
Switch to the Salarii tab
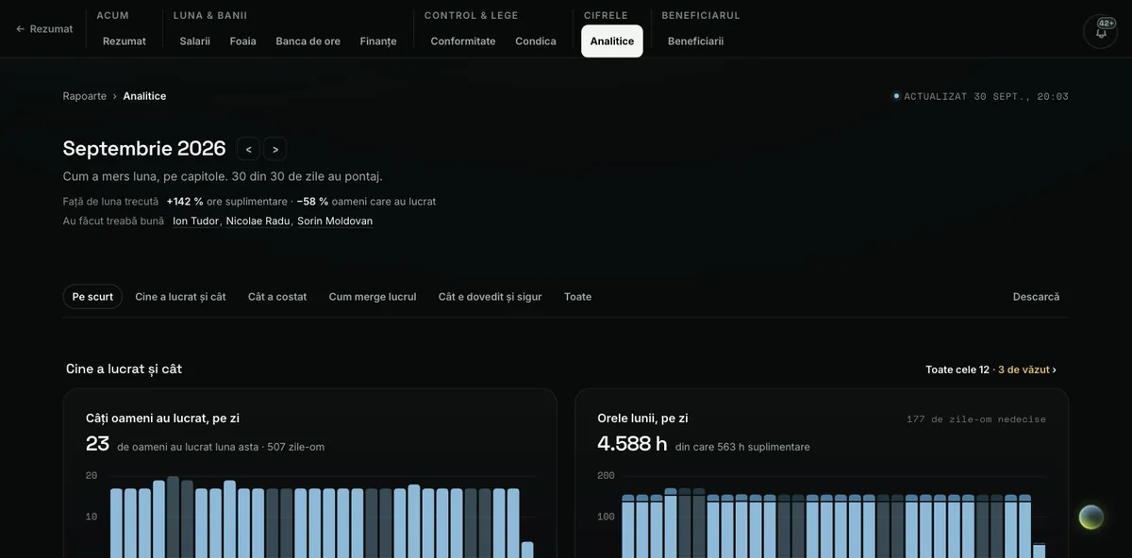pos(195,41)
